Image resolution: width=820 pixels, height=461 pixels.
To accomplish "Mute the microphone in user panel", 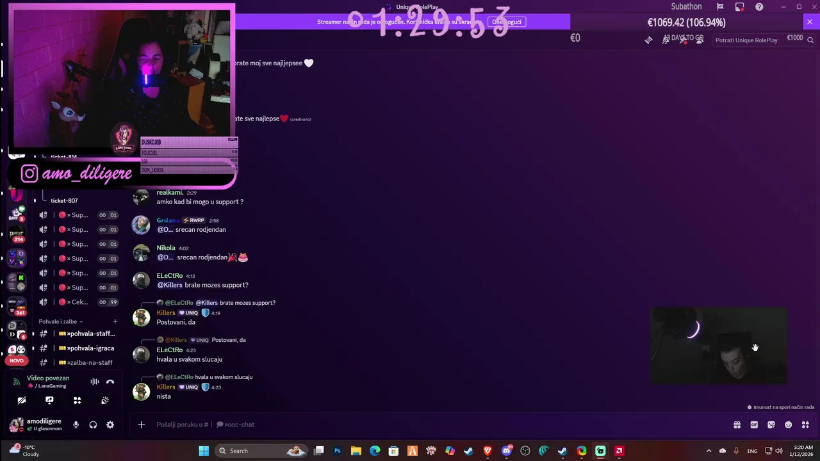I will (x=76, y=425).
